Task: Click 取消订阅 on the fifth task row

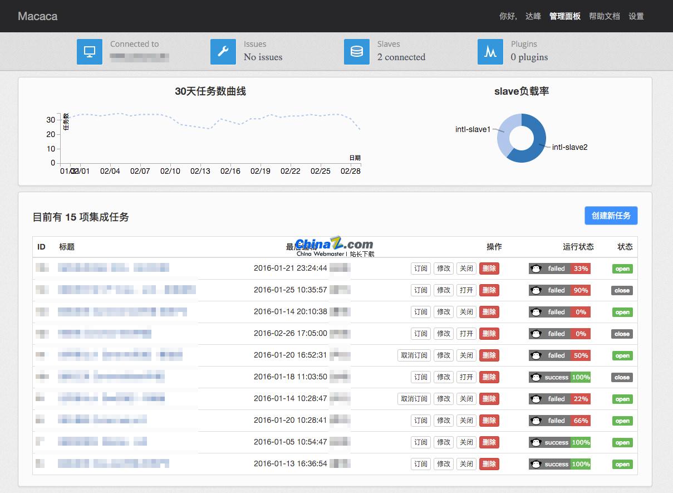Action: coord(414,355)
